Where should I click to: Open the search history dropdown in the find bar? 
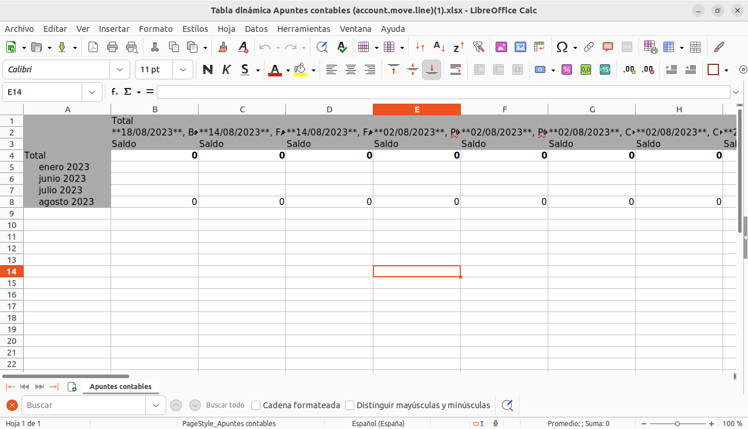(155, 405)
